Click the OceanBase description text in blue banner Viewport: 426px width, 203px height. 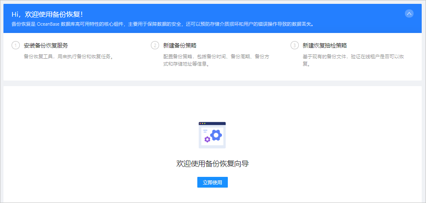tap(163, 24)
